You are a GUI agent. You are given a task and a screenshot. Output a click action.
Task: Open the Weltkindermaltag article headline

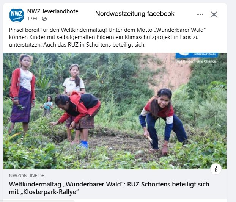[x=109, y=188]
